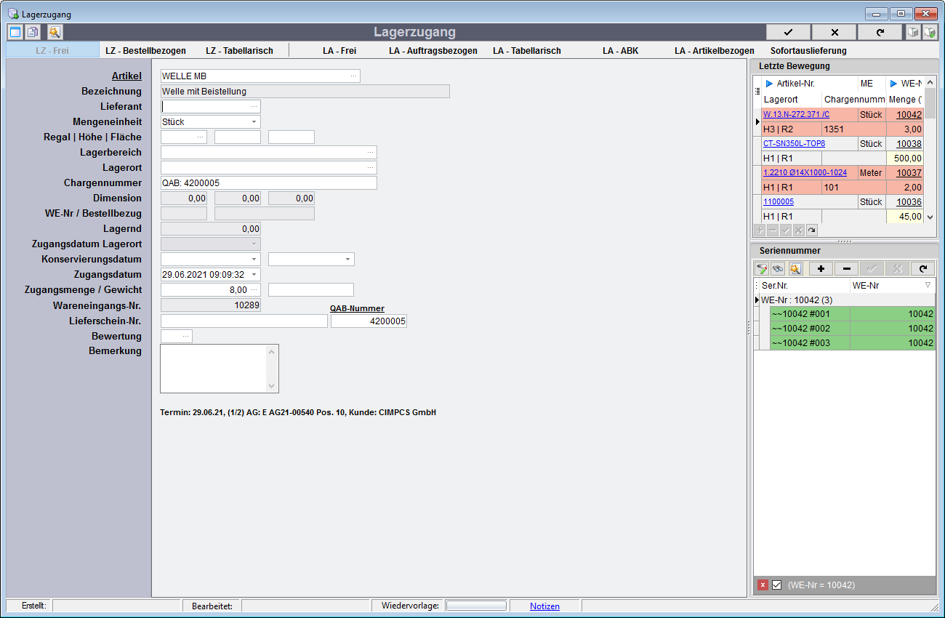Image resolution: width=945 pixels, height=618 pixels.
Task: Open the Sofortauslieferung tab
Action: point(808,51)
